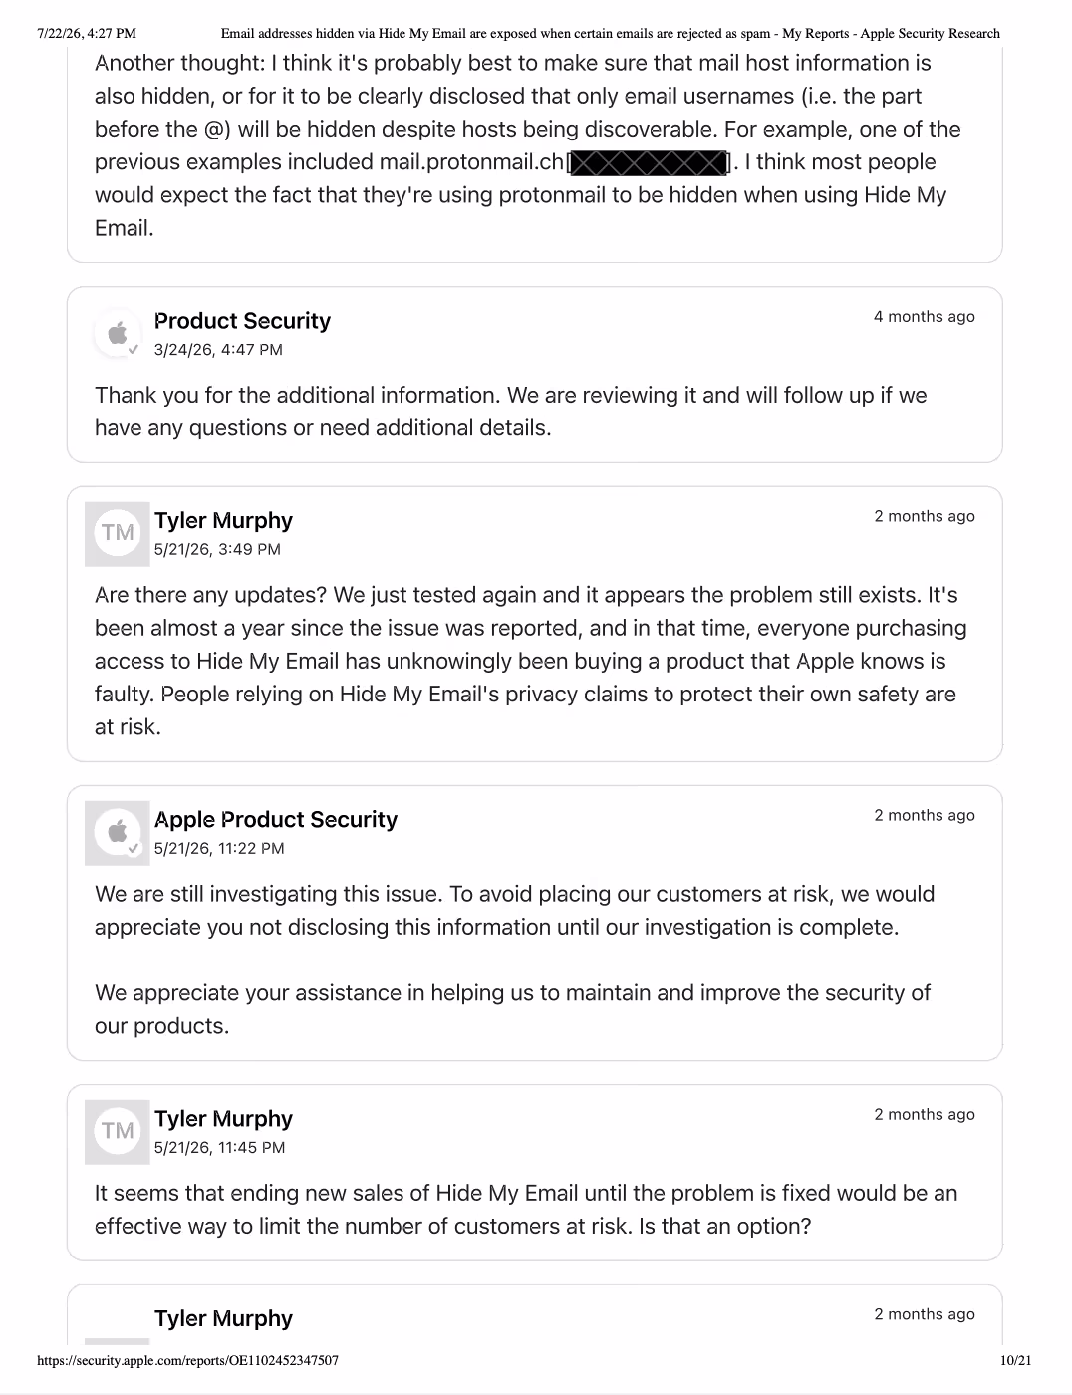Click Tyler Murphy's TM avatar on the 3:49 PM comment
The height and width of the screenshot is (1395, 1072).
[x=118, y=533]
